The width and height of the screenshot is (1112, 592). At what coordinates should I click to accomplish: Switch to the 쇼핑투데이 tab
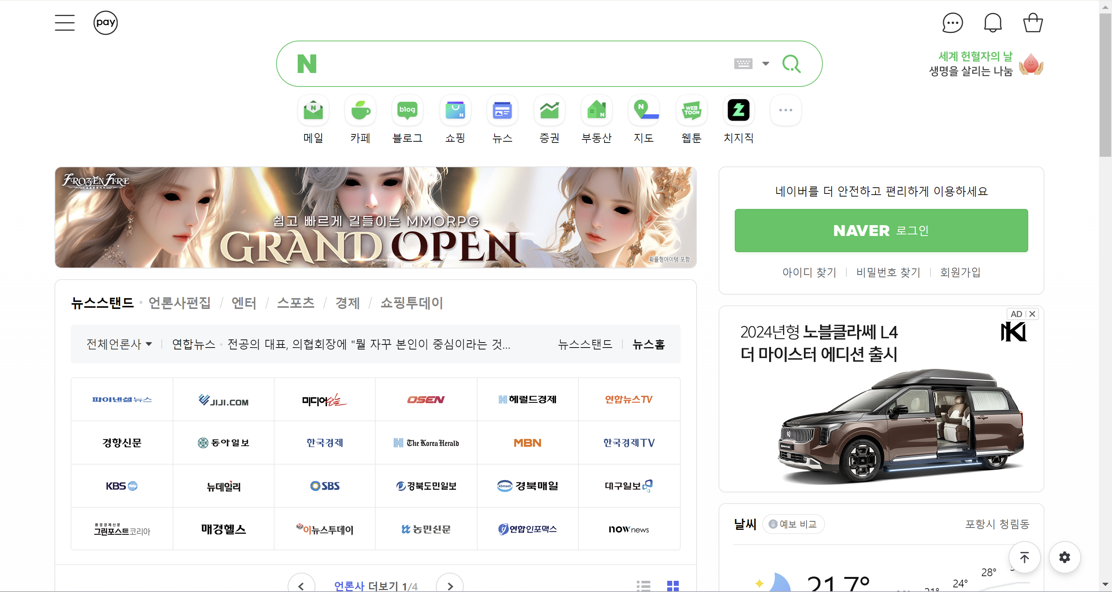pyautogui.click(x=411, y=303)
